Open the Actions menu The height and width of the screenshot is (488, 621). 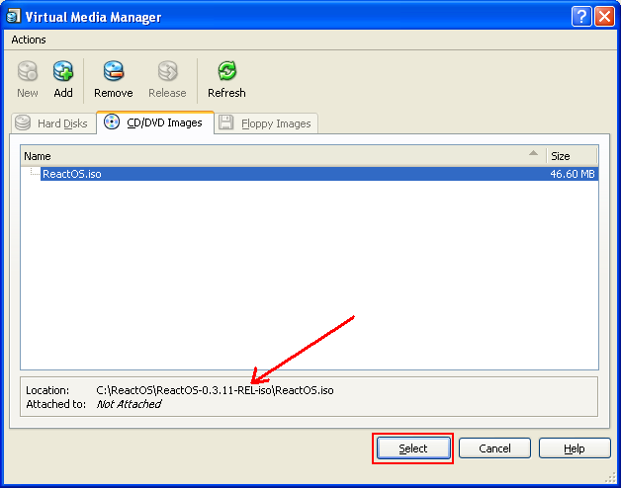tap(29, 40)
